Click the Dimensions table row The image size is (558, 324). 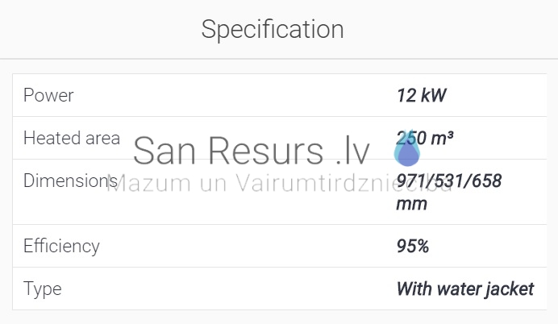[x=280, y=192]
